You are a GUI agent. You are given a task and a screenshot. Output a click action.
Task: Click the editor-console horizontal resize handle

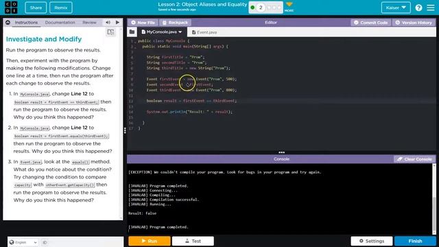point(281,152)
